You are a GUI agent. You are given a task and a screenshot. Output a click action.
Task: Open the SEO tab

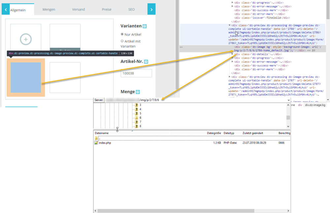131,9
